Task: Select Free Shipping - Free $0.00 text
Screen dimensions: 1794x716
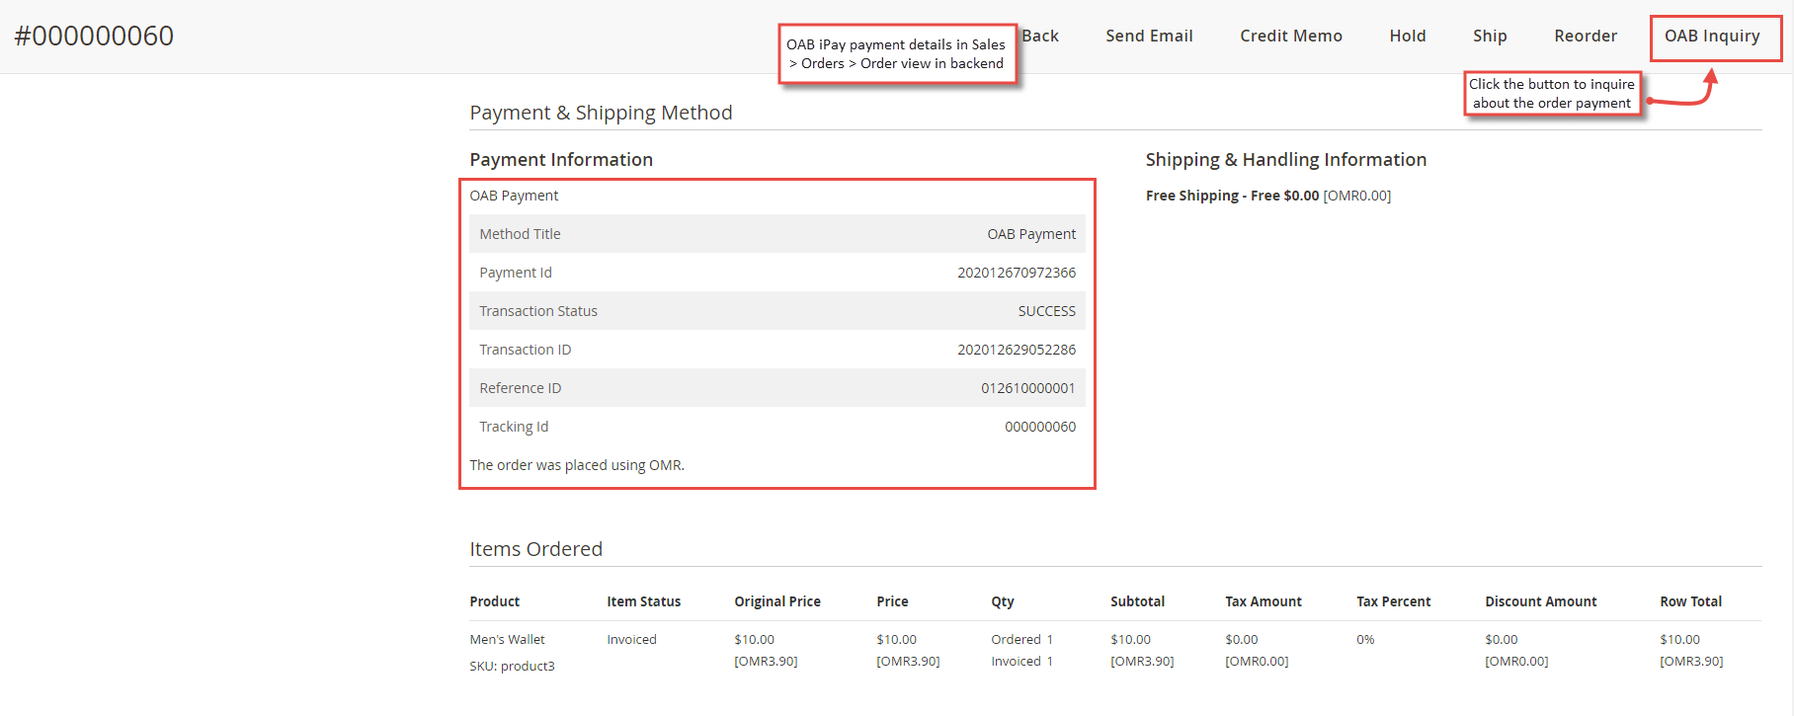Action: click(1232, 196)
